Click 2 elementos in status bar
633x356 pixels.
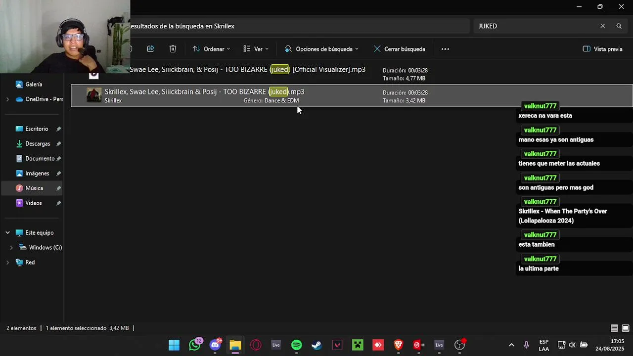click(x=21, y=328)
